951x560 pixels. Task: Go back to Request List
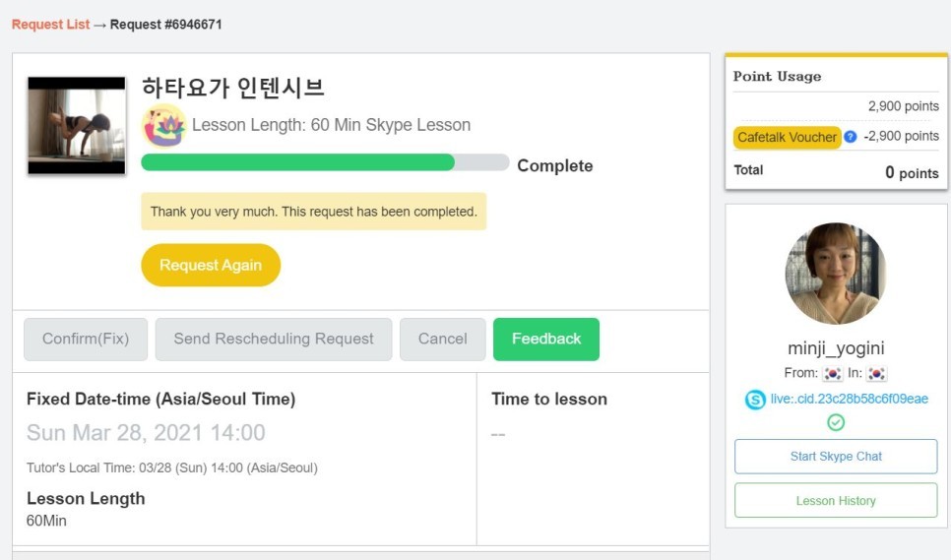pos(50,25)
